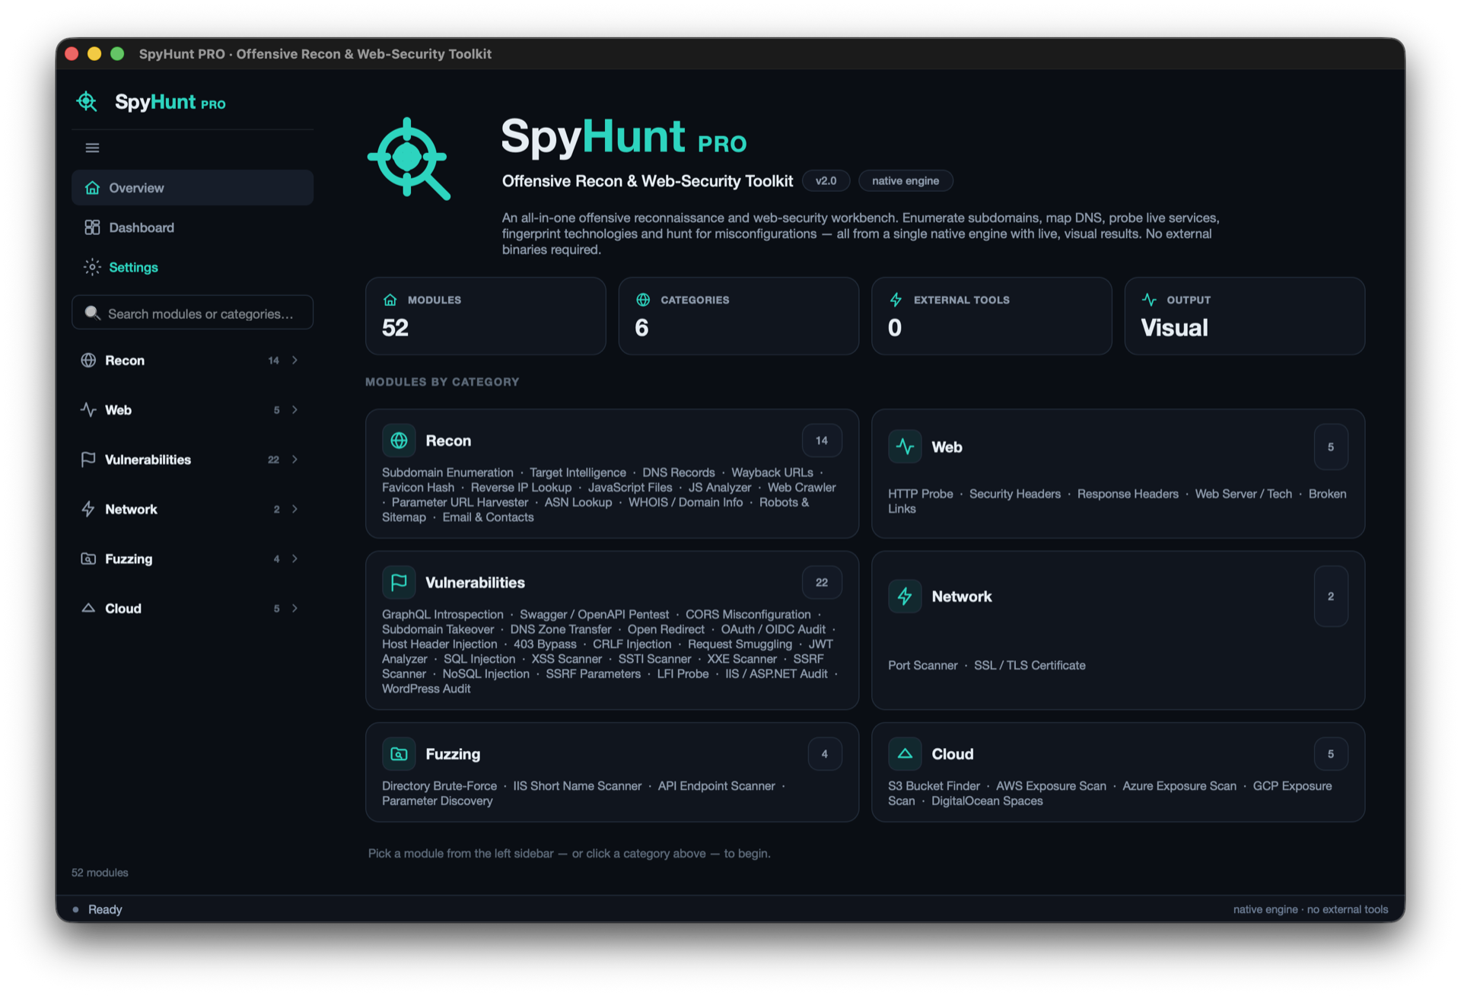The height and width of the screenshot is (996, 1461).
Task: Click the Web card pulse icon
Action: 905,447
